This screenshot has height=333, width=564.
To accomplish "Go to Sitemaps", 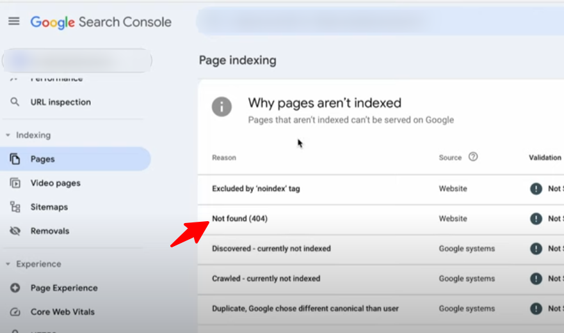I will 49,207.
